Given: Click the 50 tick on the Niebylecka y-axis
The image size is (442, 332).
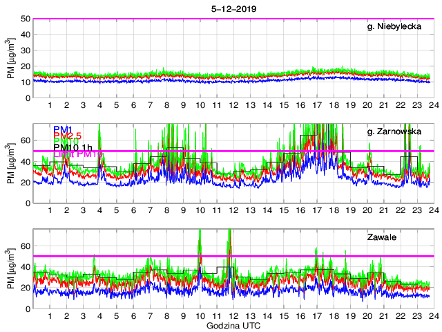Looking at the screenshot, I should (x=26, y=19).
